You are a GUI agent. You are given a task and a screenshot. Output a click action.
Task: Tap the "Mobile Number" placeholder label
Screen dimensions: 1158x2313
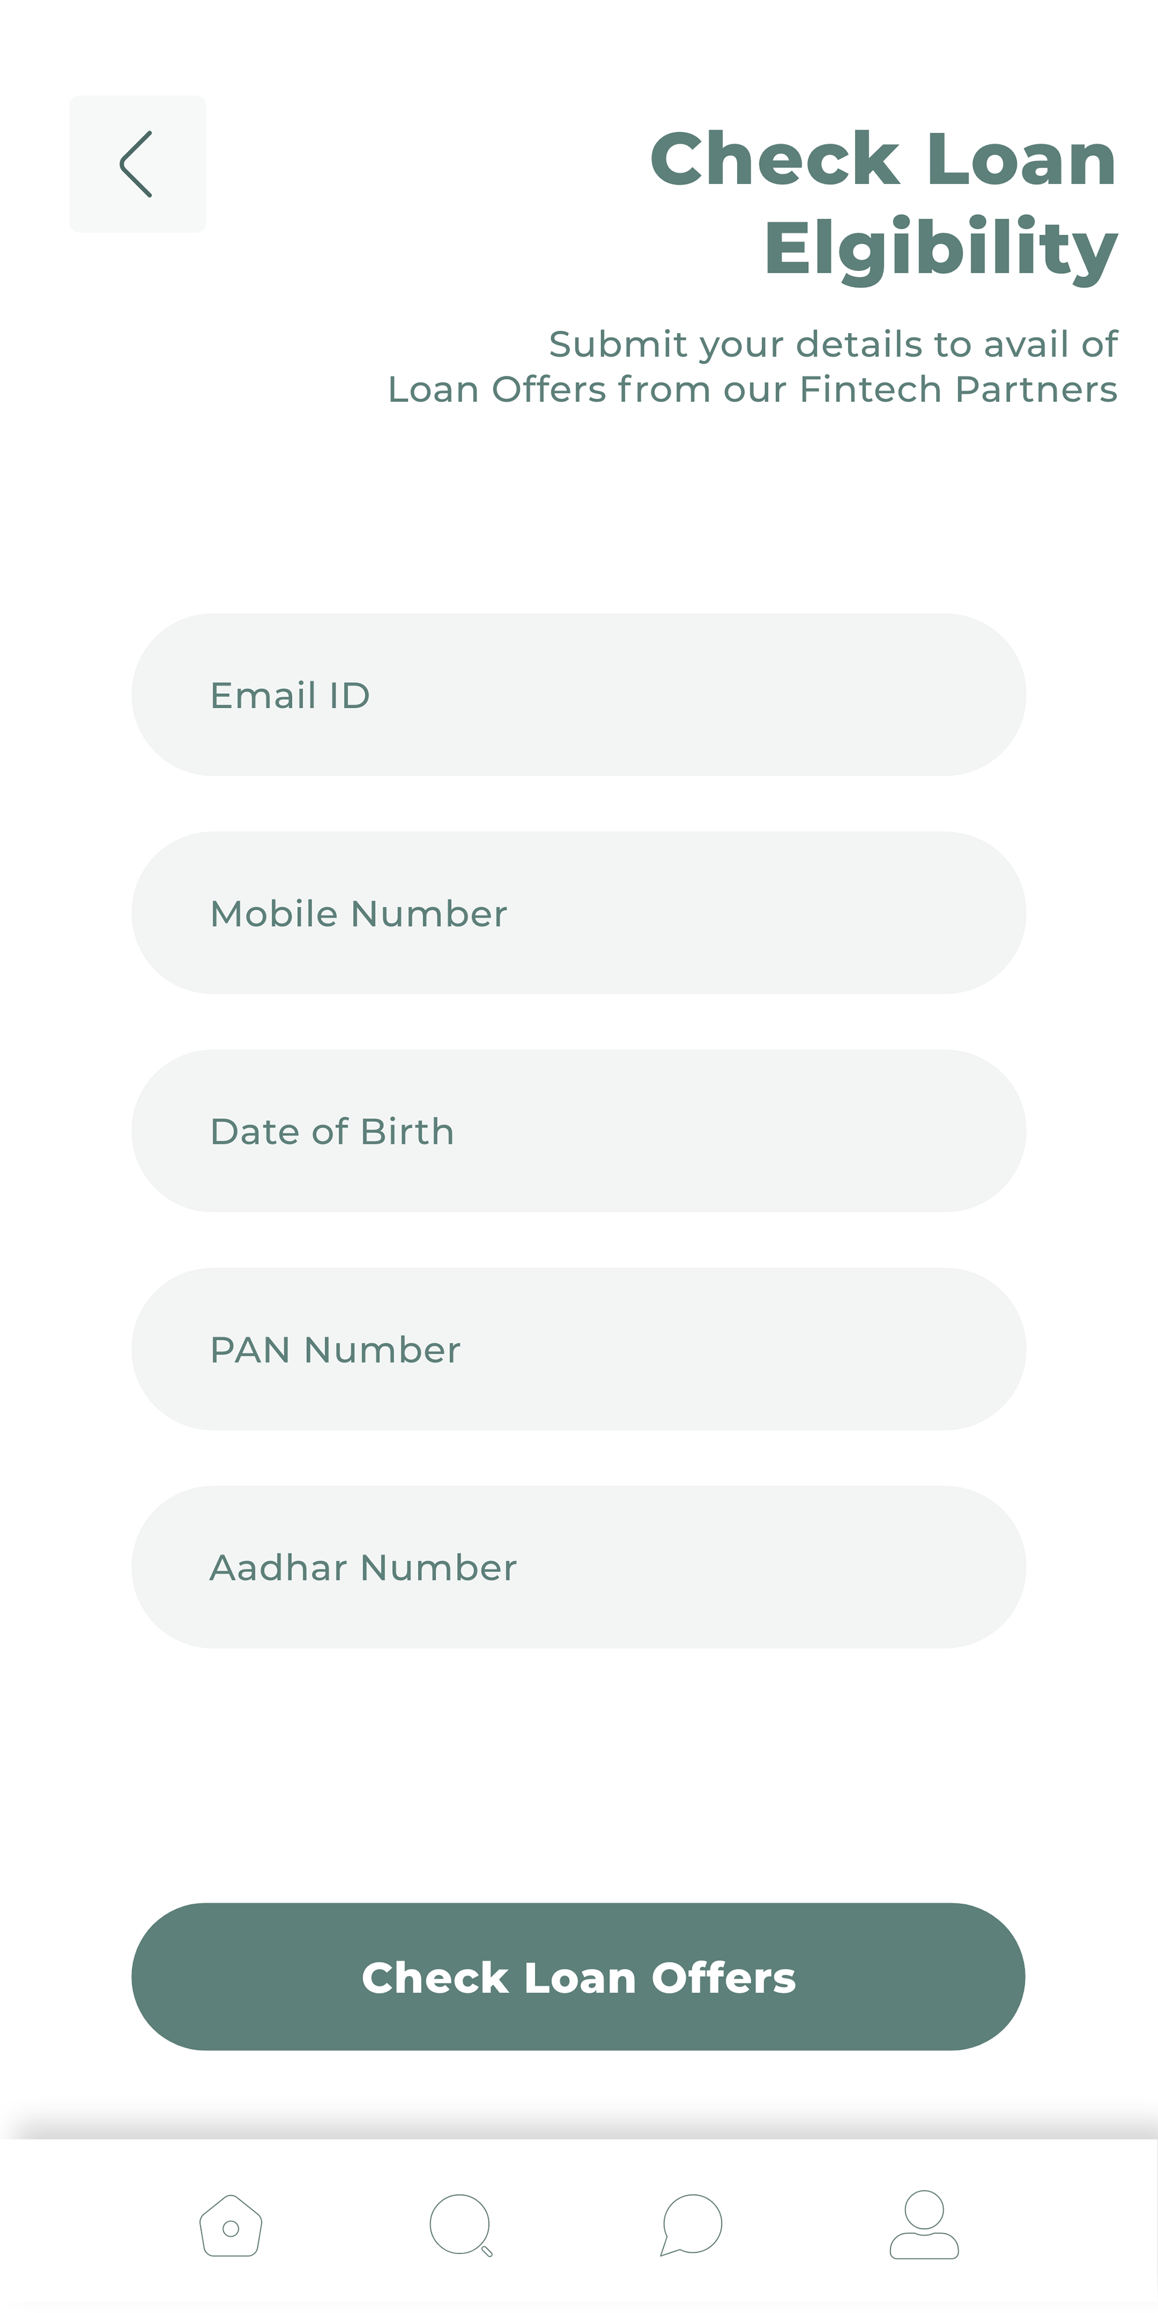tap(358, 914)
